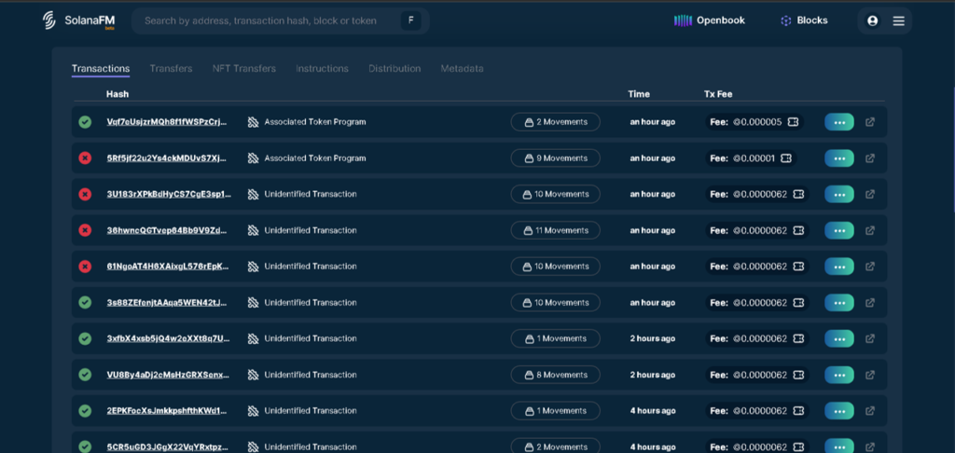Expand more options for 3U183rXPkBd transaction

839,194
